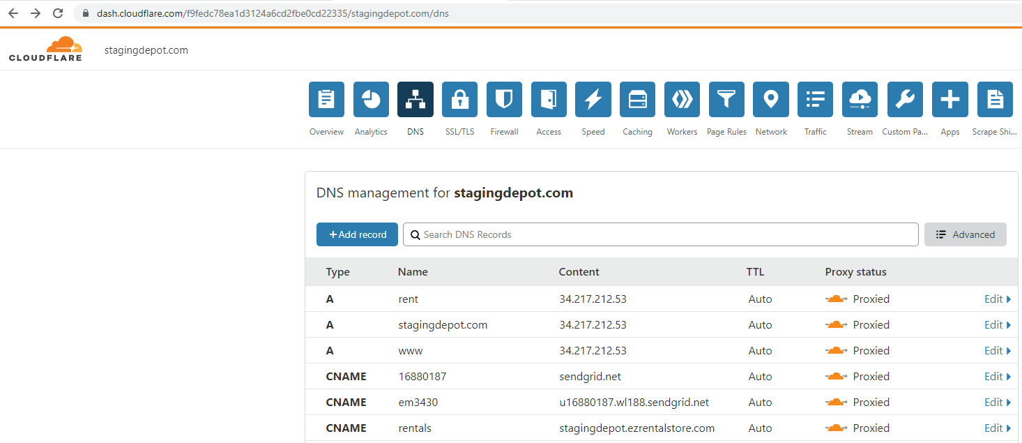Select the record name 'em3430'
Viewport: 1022px width, 443px height.
(418, 403)
